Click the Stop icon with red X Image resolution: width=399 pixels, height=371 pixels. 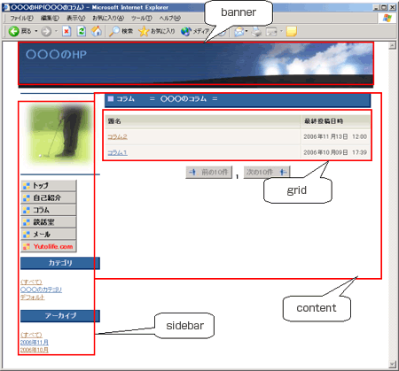(x=66, y=31)
